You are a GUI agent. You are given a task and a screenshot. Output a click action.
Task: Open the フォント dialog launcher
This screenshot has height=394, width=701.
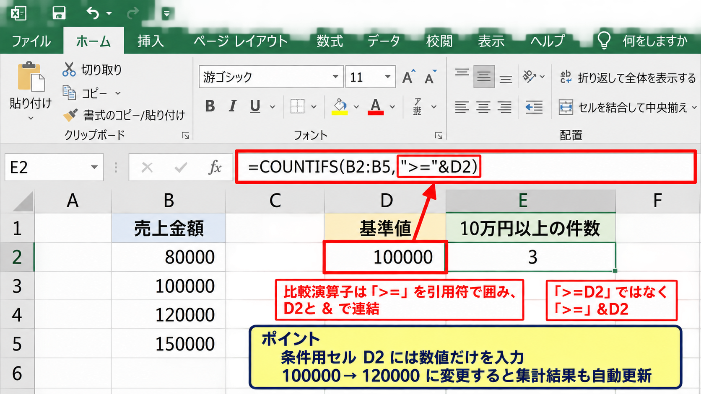tap(439, 135)
